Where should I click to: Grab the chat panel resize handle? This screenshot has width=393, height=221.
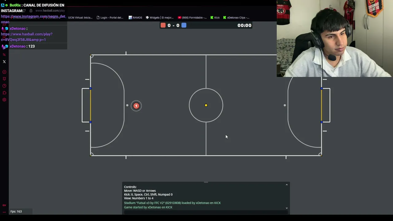click(206, 182)
